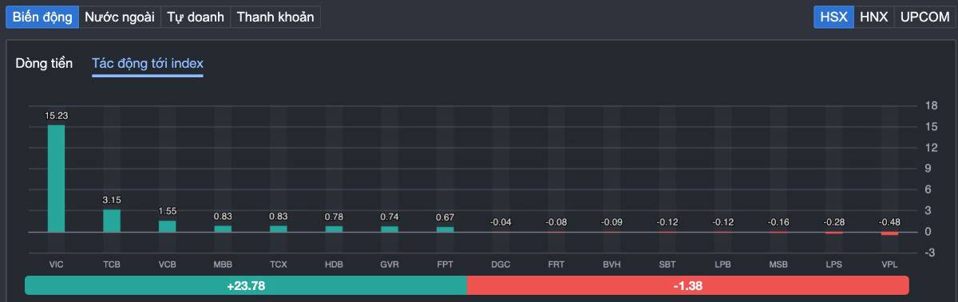Click the TCB ticker label
958x302 pixels.
click(112, 264)
